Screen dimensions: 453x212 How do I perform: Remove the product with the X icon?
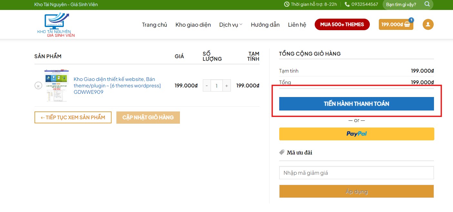[38, 86]
